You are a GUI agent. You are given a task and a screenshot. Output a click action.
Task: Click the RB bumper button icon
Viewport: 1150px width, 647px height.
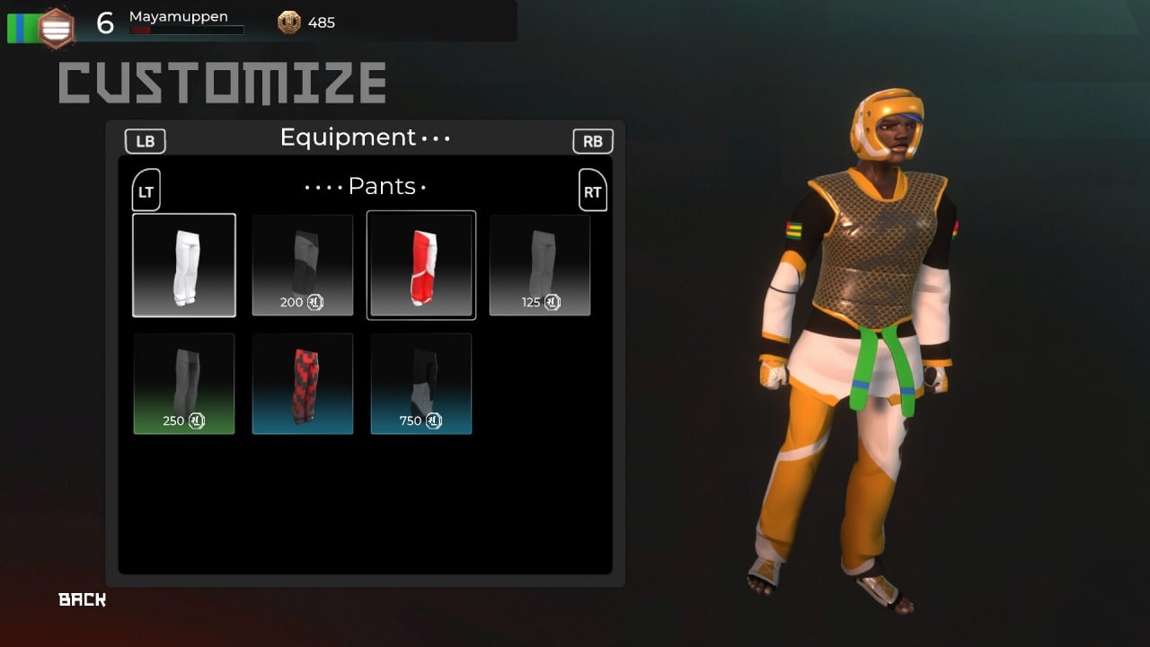click(x=593, y=141)
